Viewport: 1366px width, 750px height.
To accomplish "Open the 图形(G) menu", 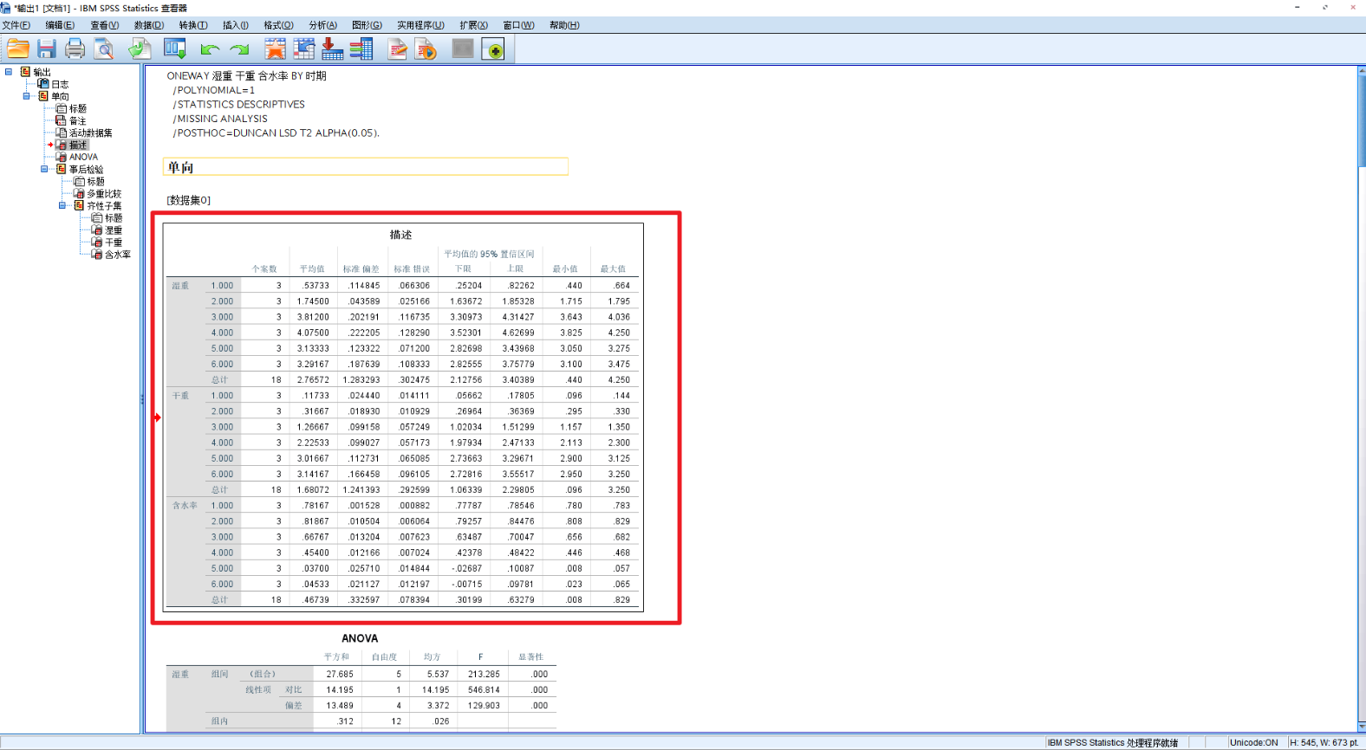I will tap(367, 25).
